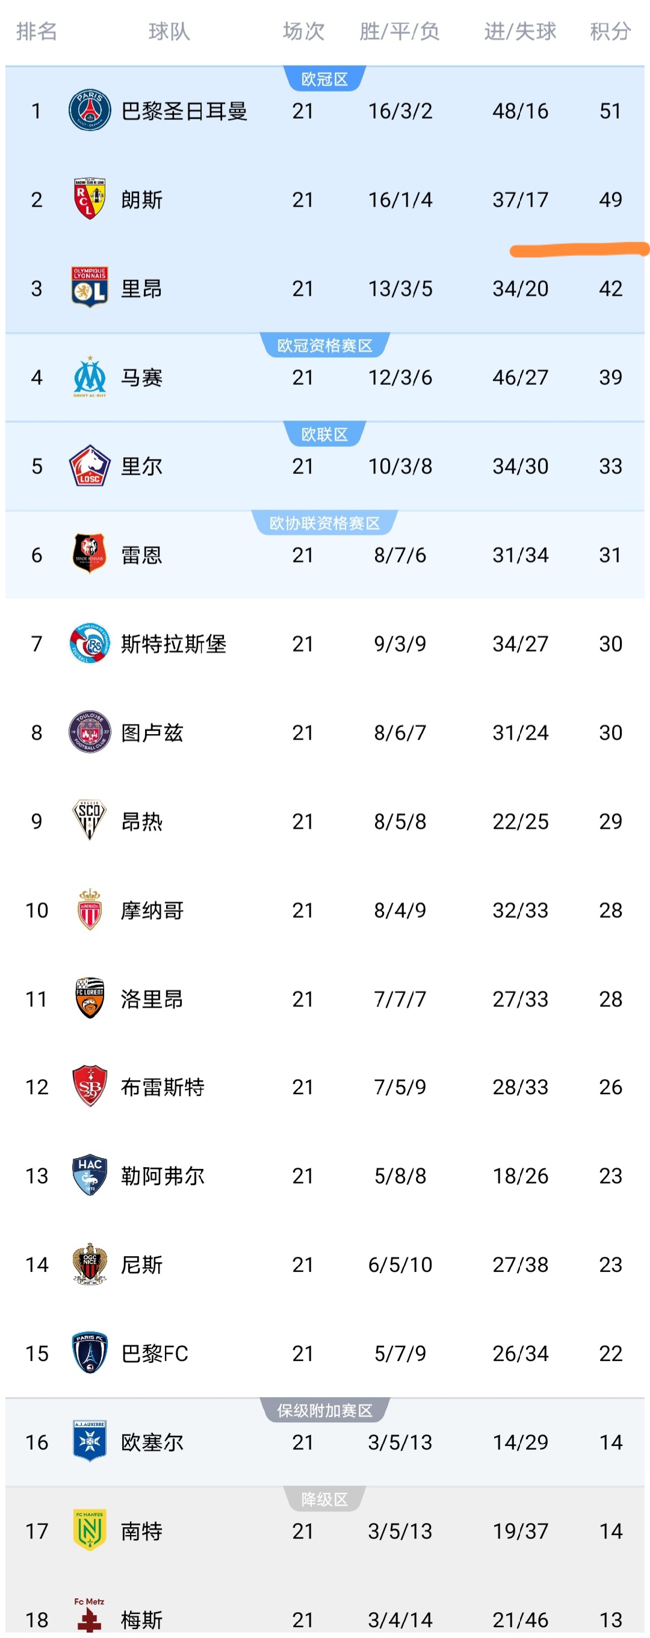650x1638 pixels.
Task: Open the Olympique Lyonnais crest
Action: tap(90, 287)
